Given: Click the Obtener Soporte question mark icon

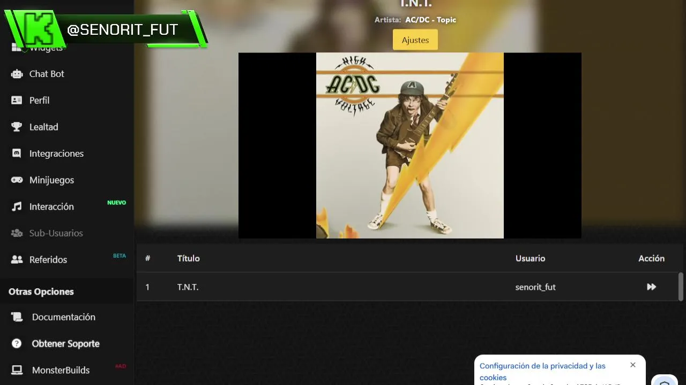Looking at the screenshot, I should click(17, 344).
